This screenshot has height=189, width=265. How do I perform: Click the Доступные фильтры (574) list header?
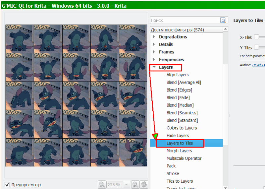pos(186,30)
